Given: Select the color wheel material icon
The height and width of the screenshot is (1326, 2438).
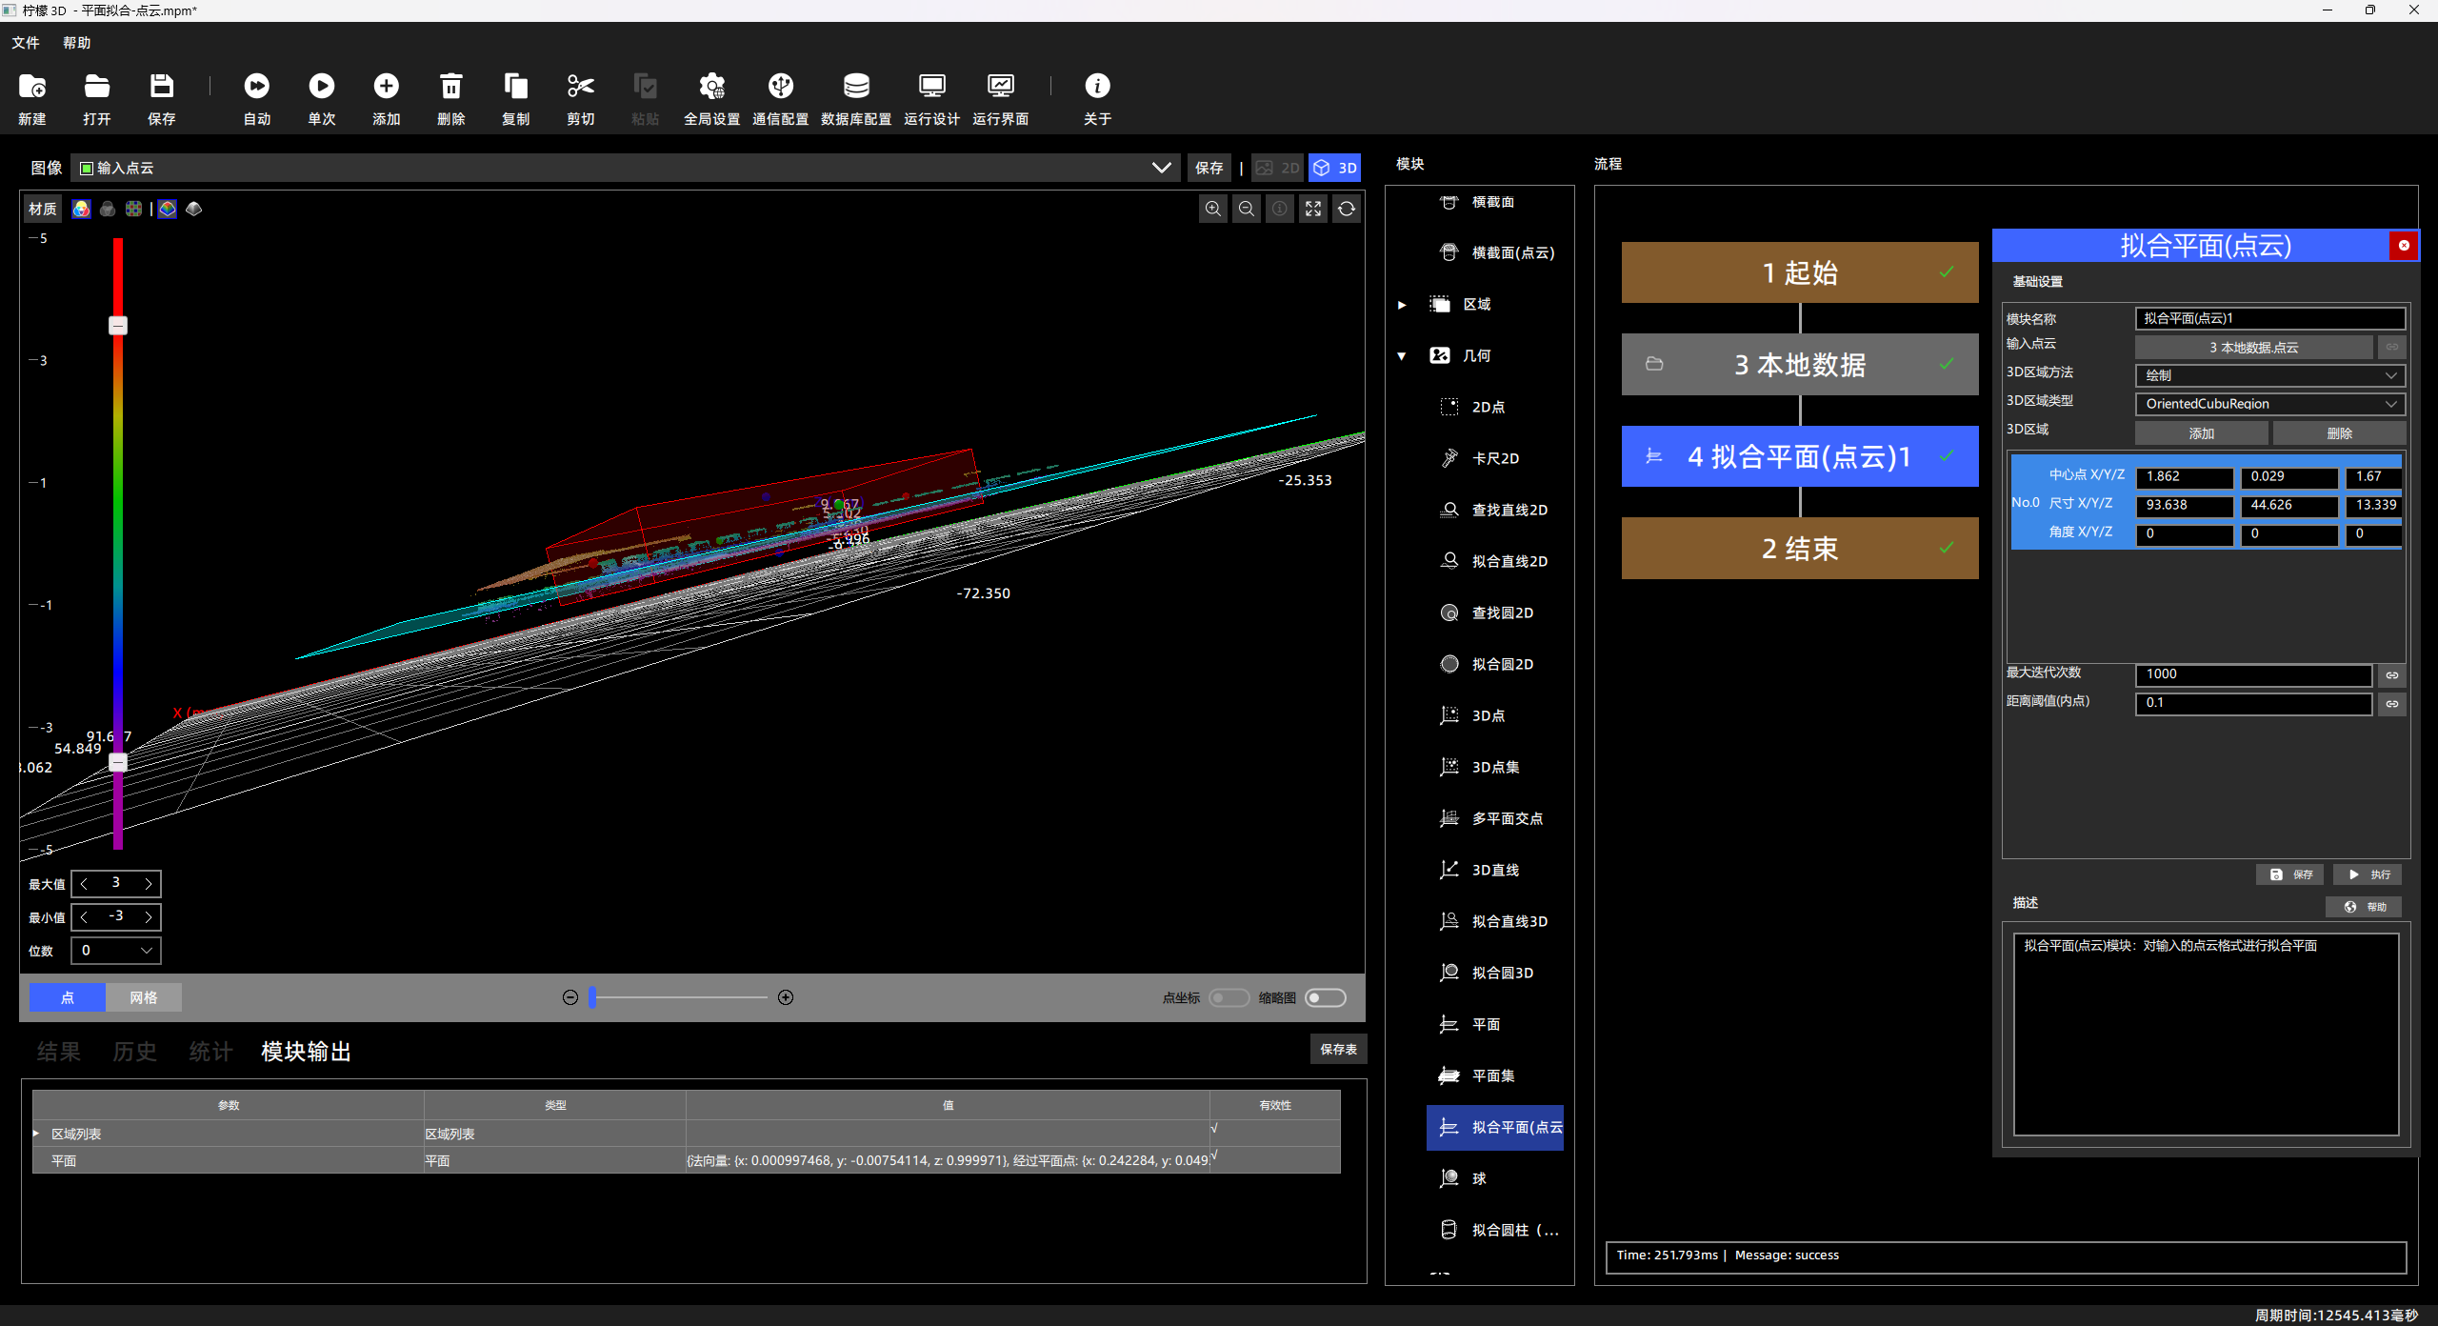Looking at the screenshot, I should coord(82,209).
